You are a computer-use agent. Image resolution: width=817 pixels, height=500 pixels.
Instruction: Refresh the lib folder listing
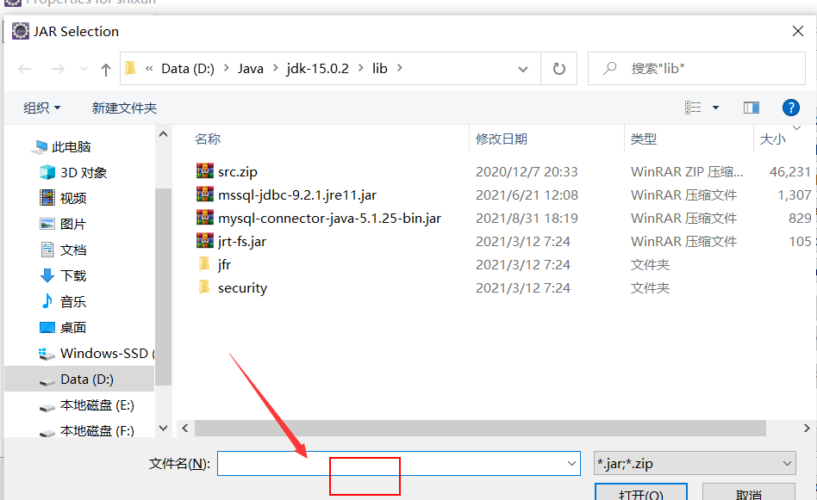click(559, 69)
